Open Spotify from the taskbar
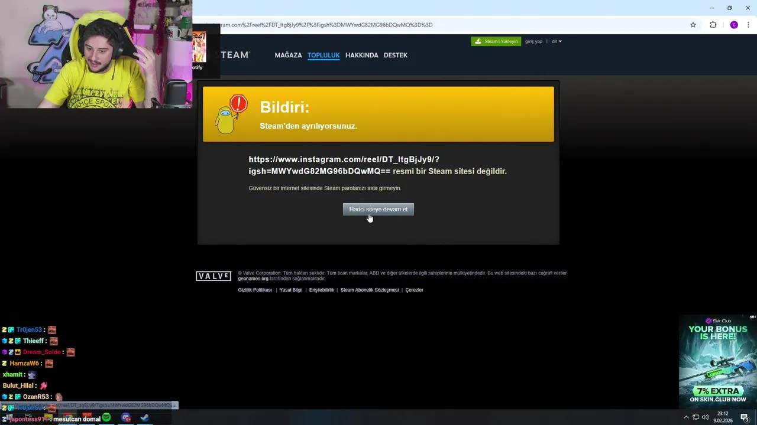Image resolution: width=757 pixels, height=425 pixels. 106,417
